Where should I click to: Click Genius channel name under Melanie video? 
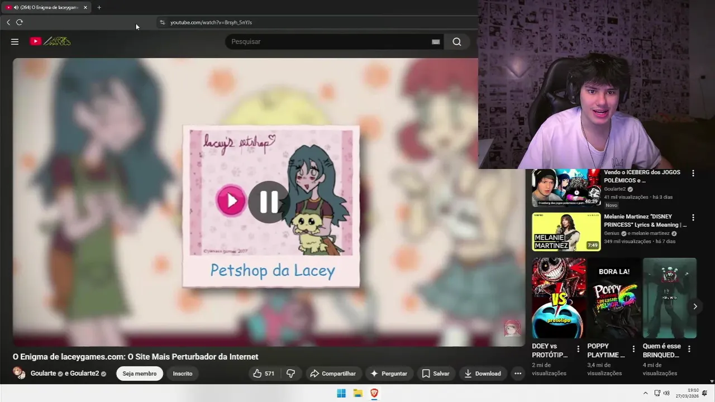[x=613, y=233]
